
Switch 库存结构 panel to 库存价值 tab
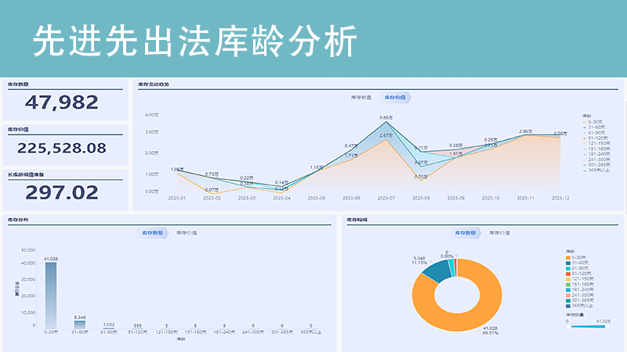(499, 232)
